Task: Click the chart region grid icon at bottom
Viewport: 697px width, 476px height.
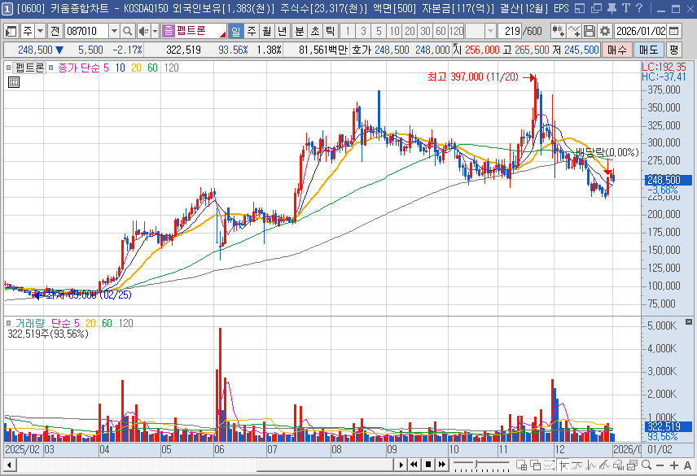Action: coord(521,465)
